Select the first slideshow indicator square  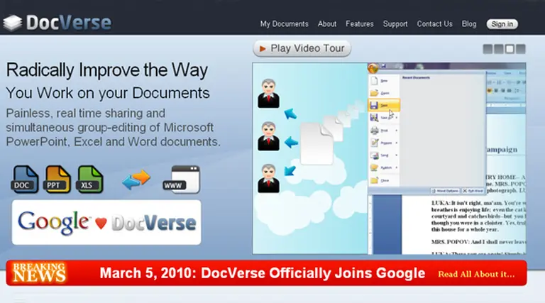[488, 49]
